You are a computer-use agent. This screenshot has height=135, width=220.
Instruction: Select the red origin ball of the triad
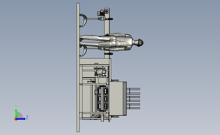pos(16,119)
